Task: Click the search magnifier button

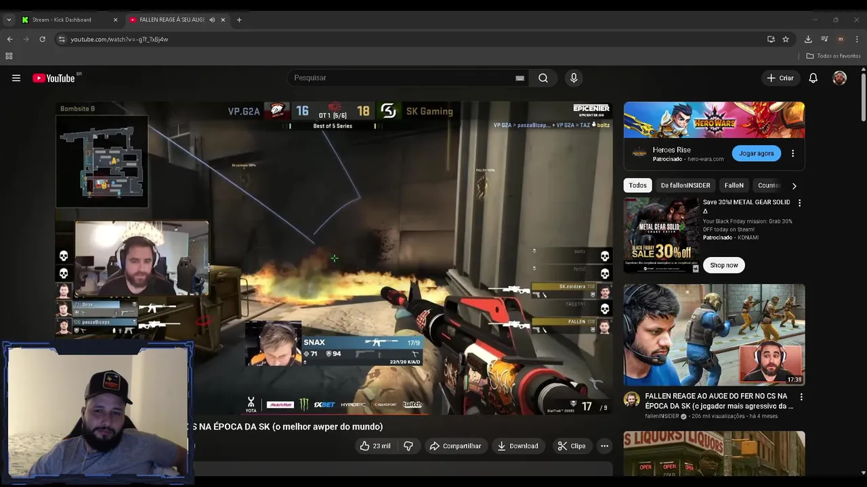Action: tap(543, 78)
